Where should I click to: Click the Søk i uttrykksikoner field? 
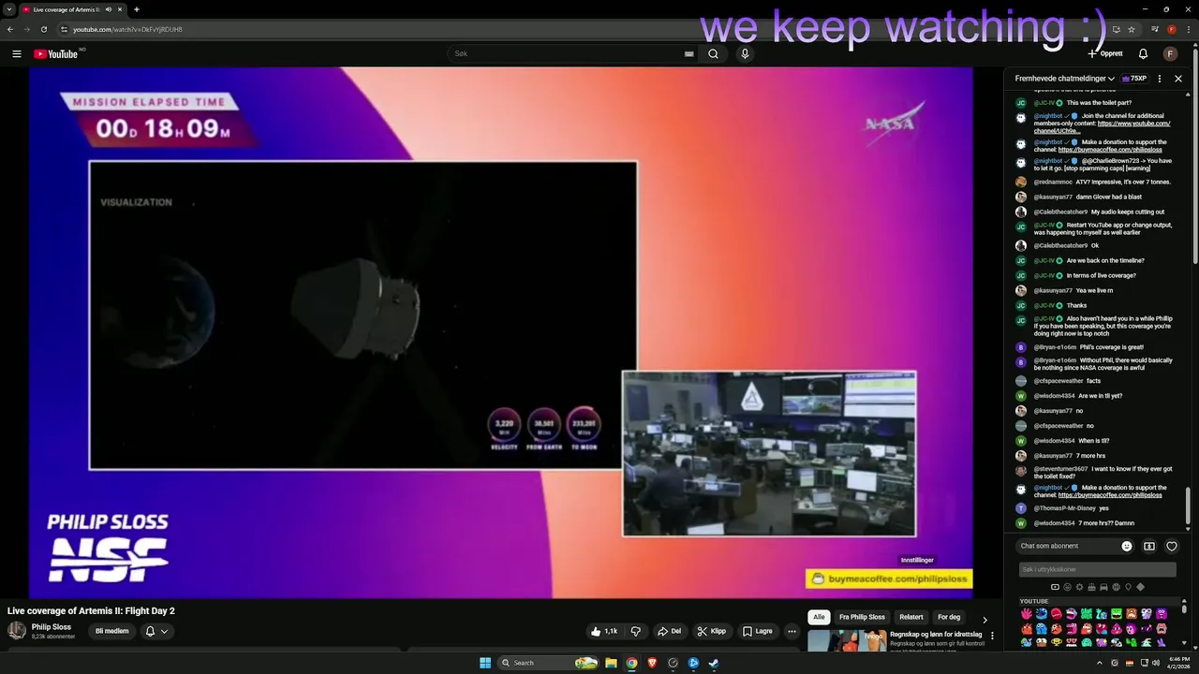[1098, 569]
